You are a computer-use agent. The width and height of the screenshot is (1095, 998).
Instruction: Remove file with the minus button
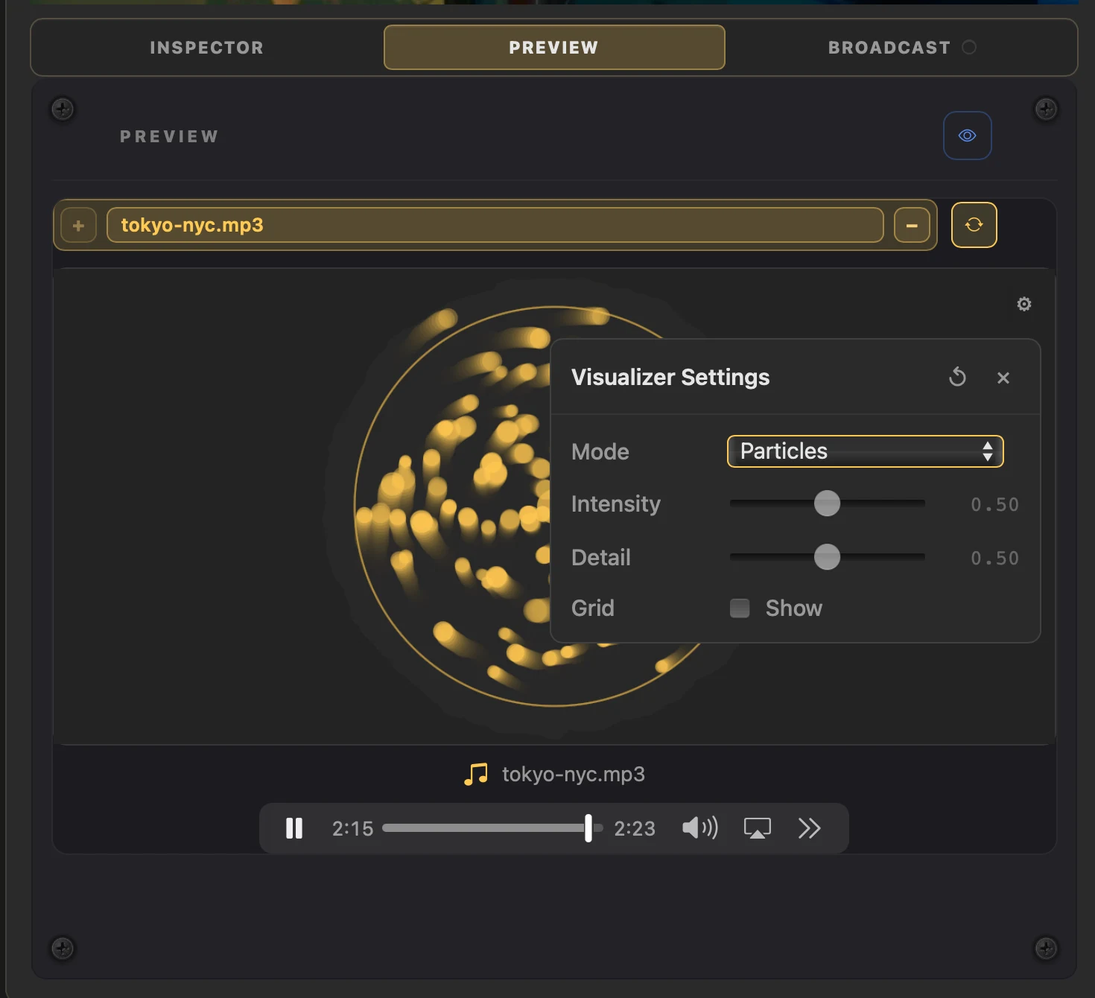click(x=912, y=226)
